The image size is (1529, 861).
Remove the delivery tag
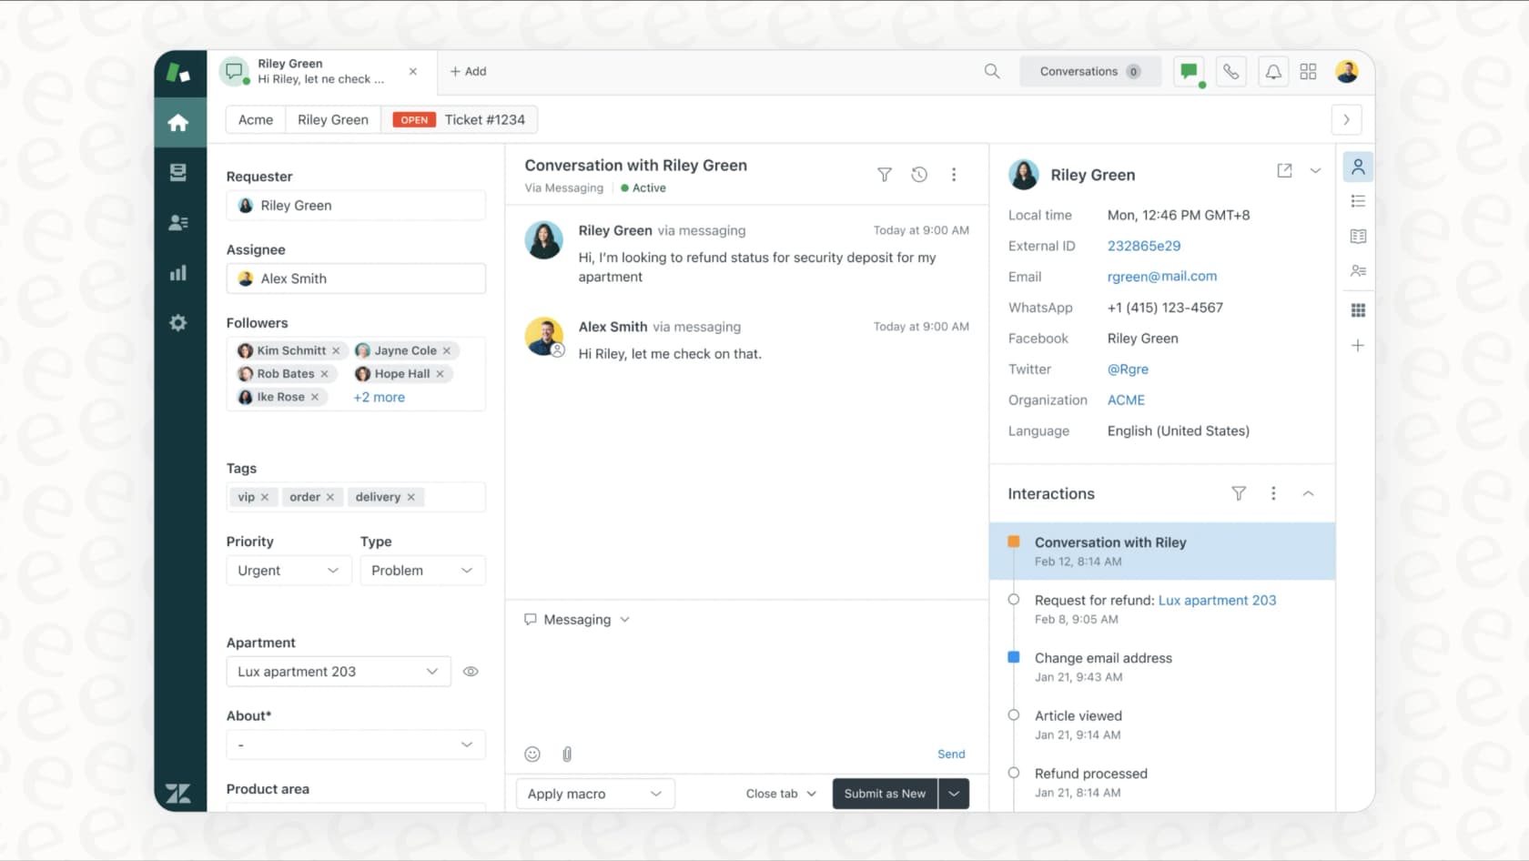[x=410, y=497]
